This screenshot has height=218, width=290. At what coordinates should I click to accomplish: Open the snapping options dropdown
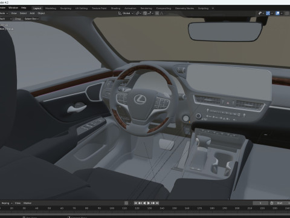coord(150,13)
